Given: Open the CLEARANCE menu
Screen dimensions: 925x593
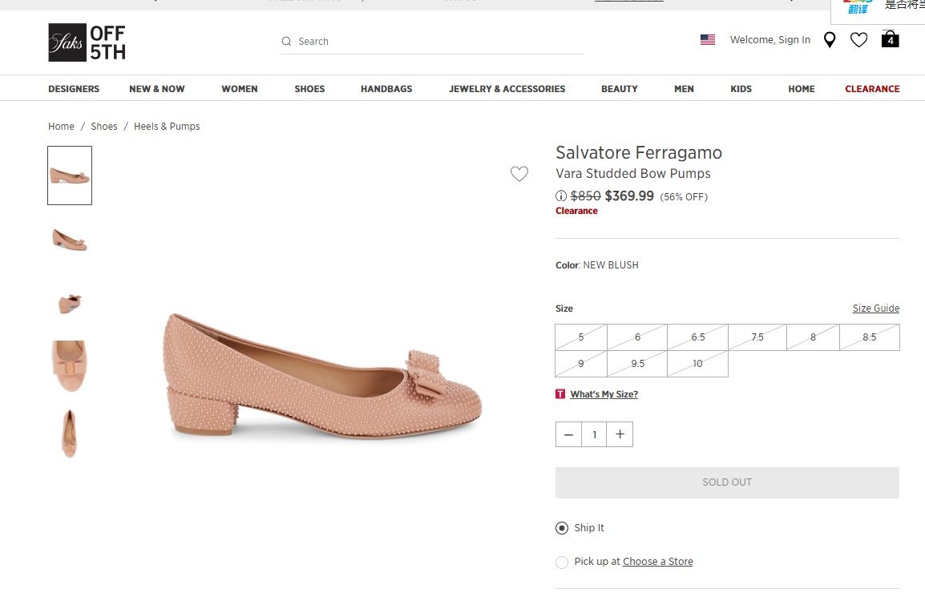Looking at the screenshot, I should point(872,89).
